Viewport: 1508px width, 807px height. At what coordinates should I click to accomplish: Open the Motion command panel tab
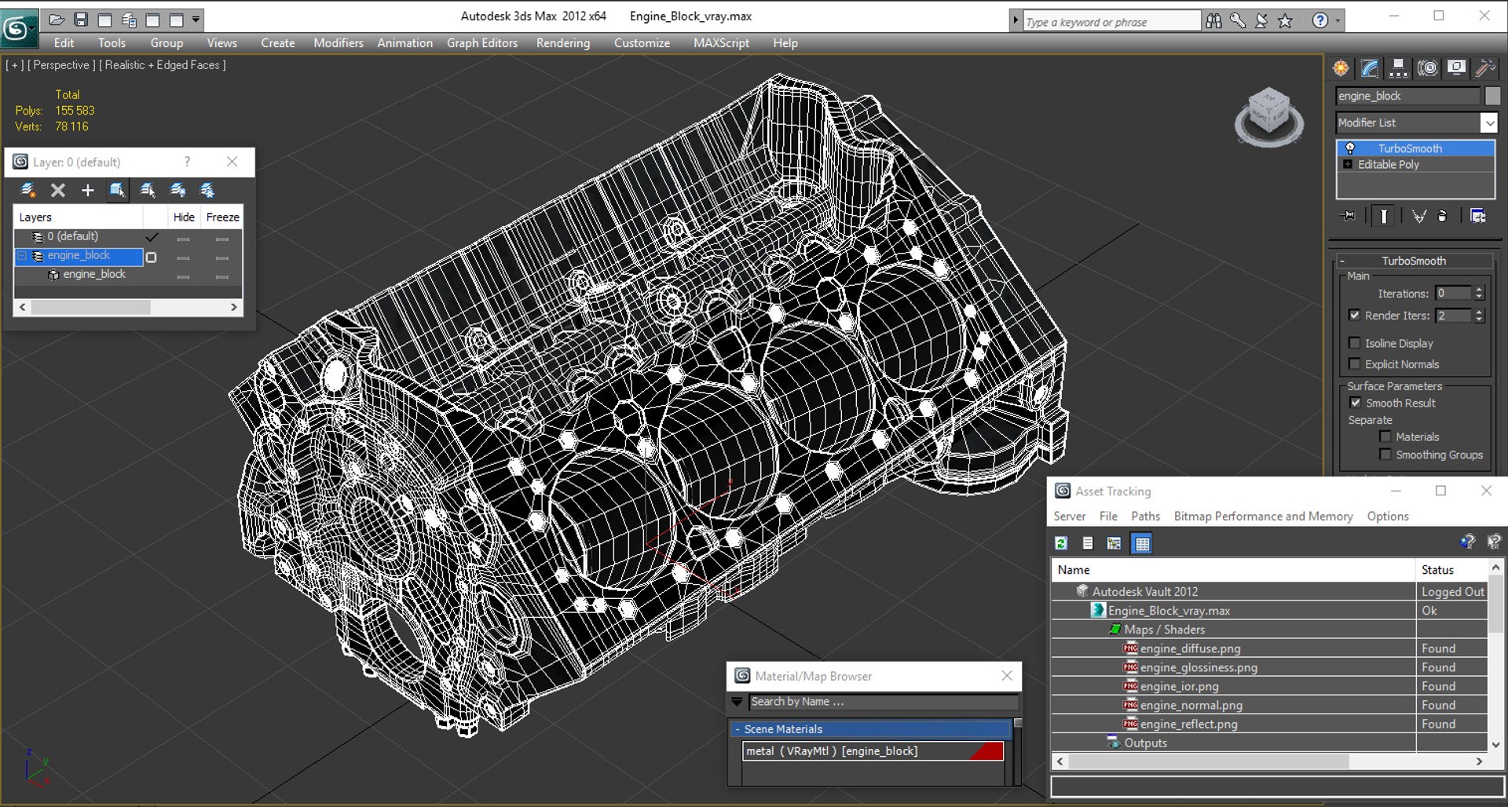point(1428,68)
